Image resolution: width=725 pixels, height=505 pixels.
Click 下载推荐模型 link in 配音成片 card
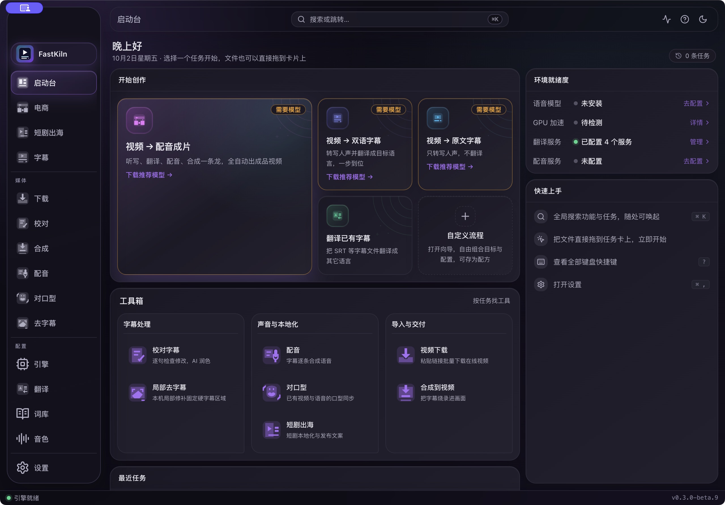pos(149,175)
